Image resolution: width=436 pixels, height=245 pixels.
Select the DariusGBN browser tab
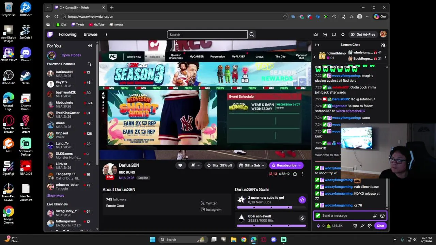pyautogui.click(x=79, y=7)
